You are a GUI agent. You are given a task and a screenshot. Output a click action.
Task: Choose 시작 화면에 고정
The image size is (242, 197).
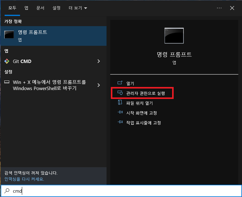click(142, 113)
